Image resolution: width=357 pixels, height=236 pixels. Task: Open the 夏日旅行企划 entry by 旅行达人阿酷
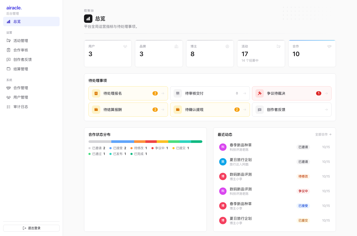click(275, 162)
